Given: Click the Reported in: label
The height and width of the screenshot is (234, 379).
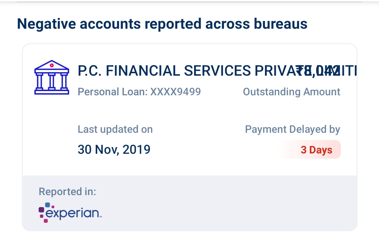Looking at the screenshot, I should pos(67,192).
